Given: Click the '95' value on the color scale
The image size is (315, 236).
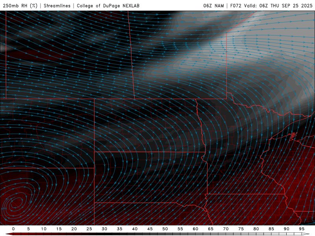Looking at the screenshot, I should 302,229.
